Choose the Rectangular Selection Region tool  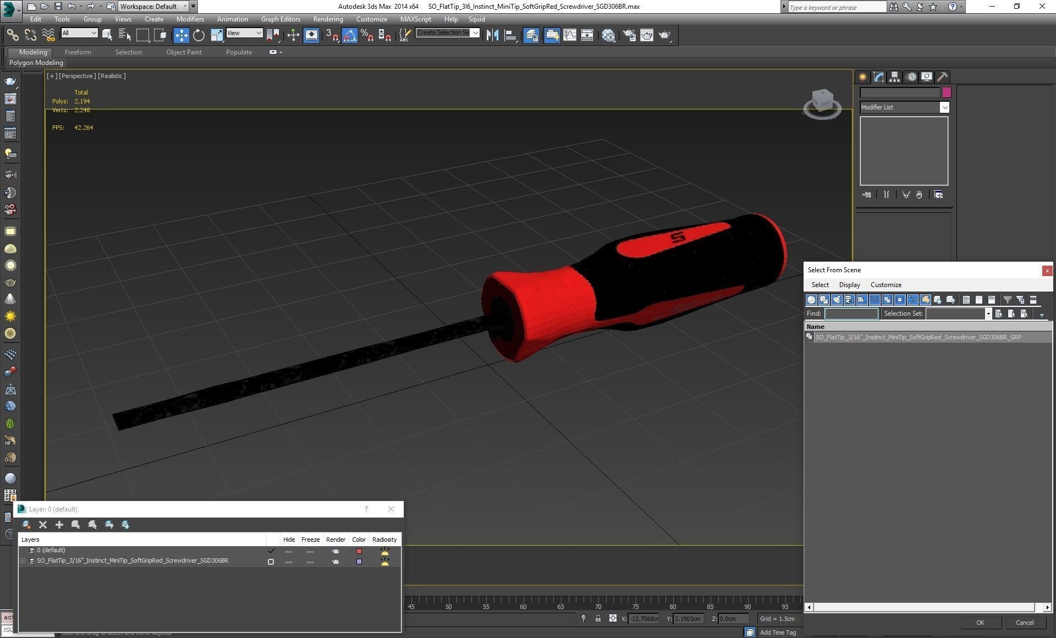[142, 35]
